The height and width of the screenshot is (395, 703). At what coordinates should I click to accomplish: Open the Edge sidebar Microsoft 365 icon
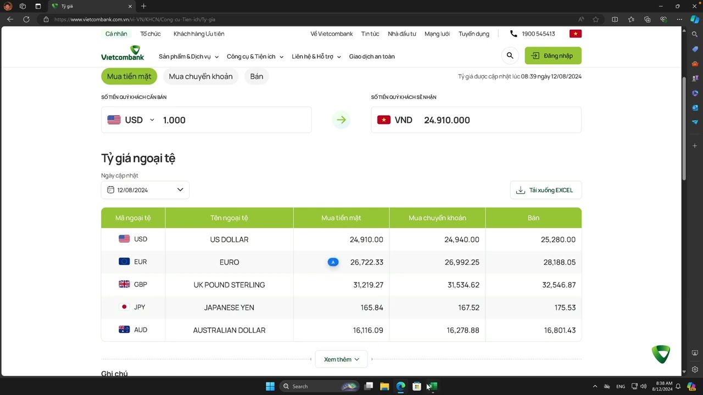695,93
